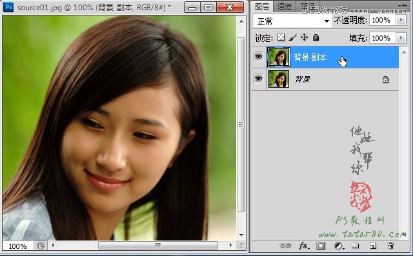This screenshot has width=413, height=256.
Task: Maximize the source01.jpg document window
Action: pyautogui.click(x=208, y=7)
